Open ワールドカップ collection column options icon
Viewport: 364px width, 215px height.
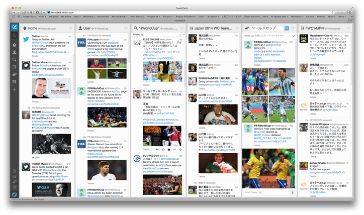click(x=293, y=28)
